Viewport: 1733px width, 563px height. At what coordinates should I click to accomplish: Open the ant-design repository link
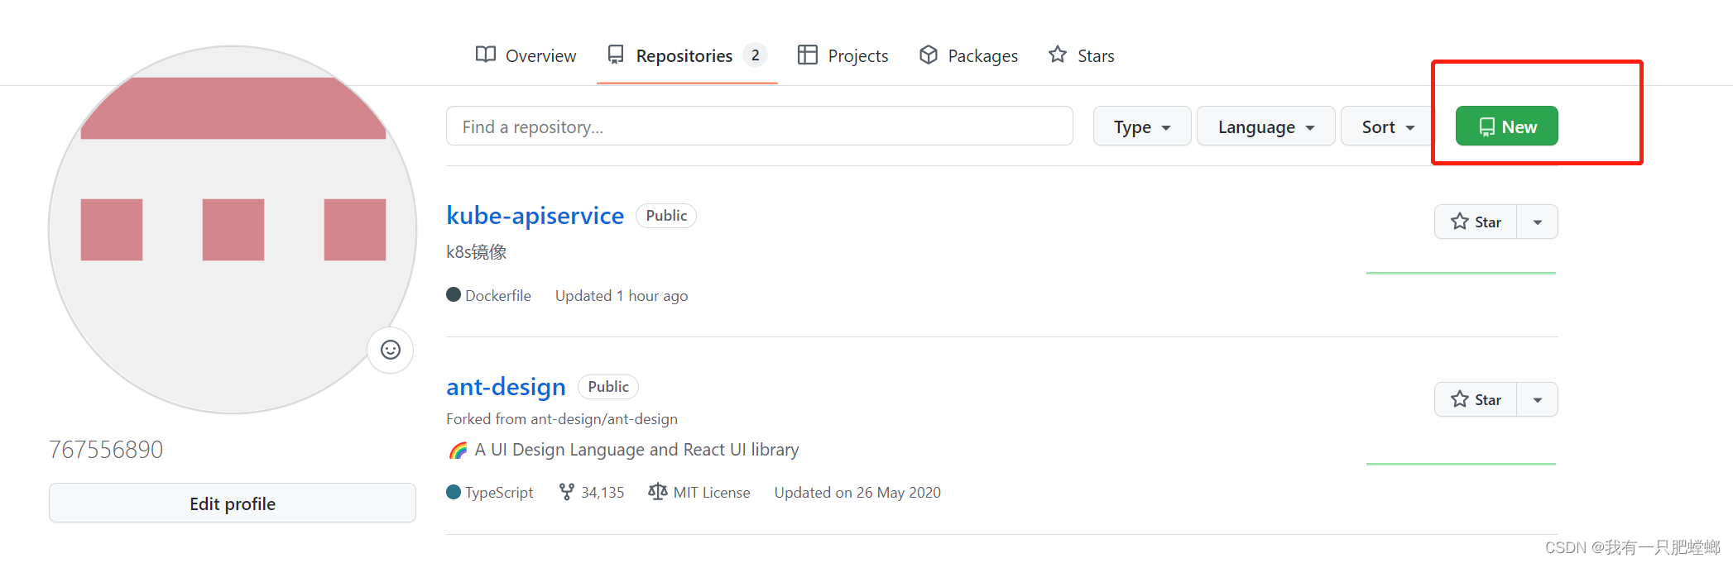click(506, 387)
